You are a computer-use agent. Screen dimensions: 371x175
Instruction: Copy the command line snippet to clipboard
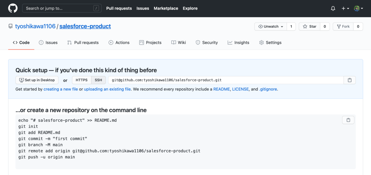point(348,120)
